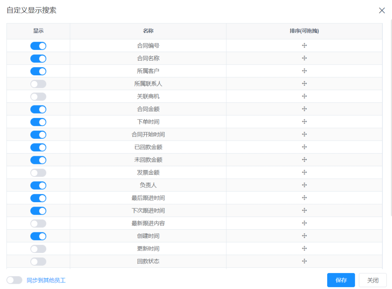Viewport: 392px width, 289px height.
Task: Click the drag handle for 创建时间
Action: tap(304, 236)
